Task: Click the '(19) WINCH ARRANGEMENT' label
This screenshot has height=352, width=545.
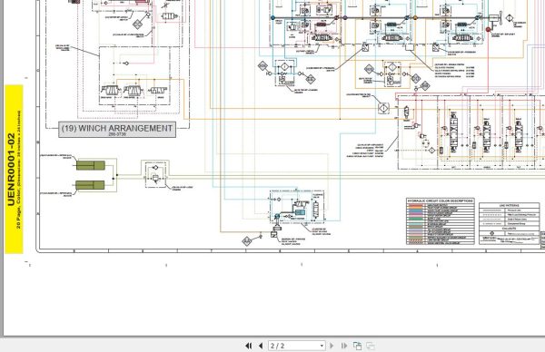Action: pyautogui.click(x=117, y=128)
